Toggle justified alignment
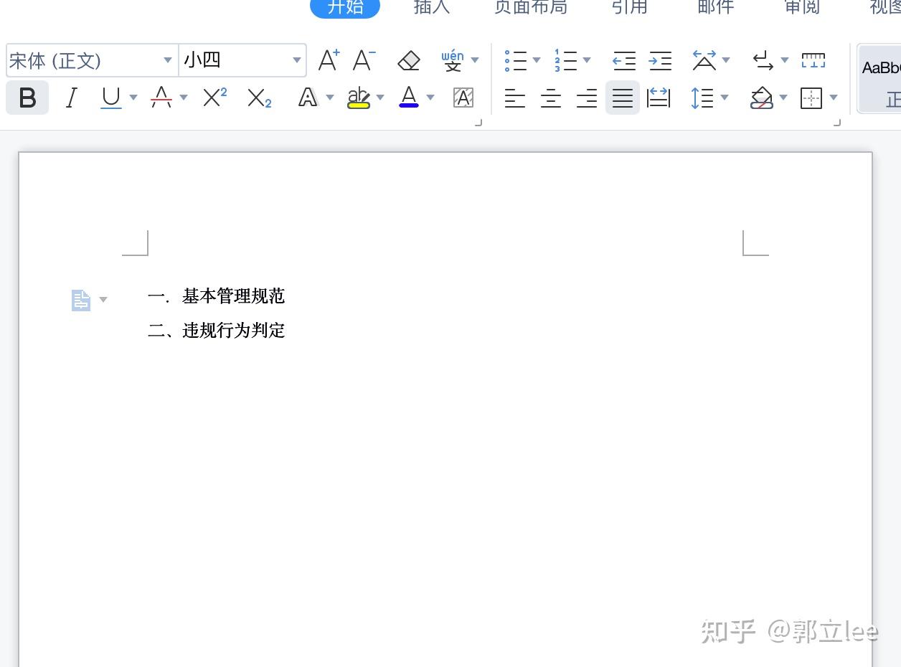The height and width of the screenshot is (667, 901). 623,98
